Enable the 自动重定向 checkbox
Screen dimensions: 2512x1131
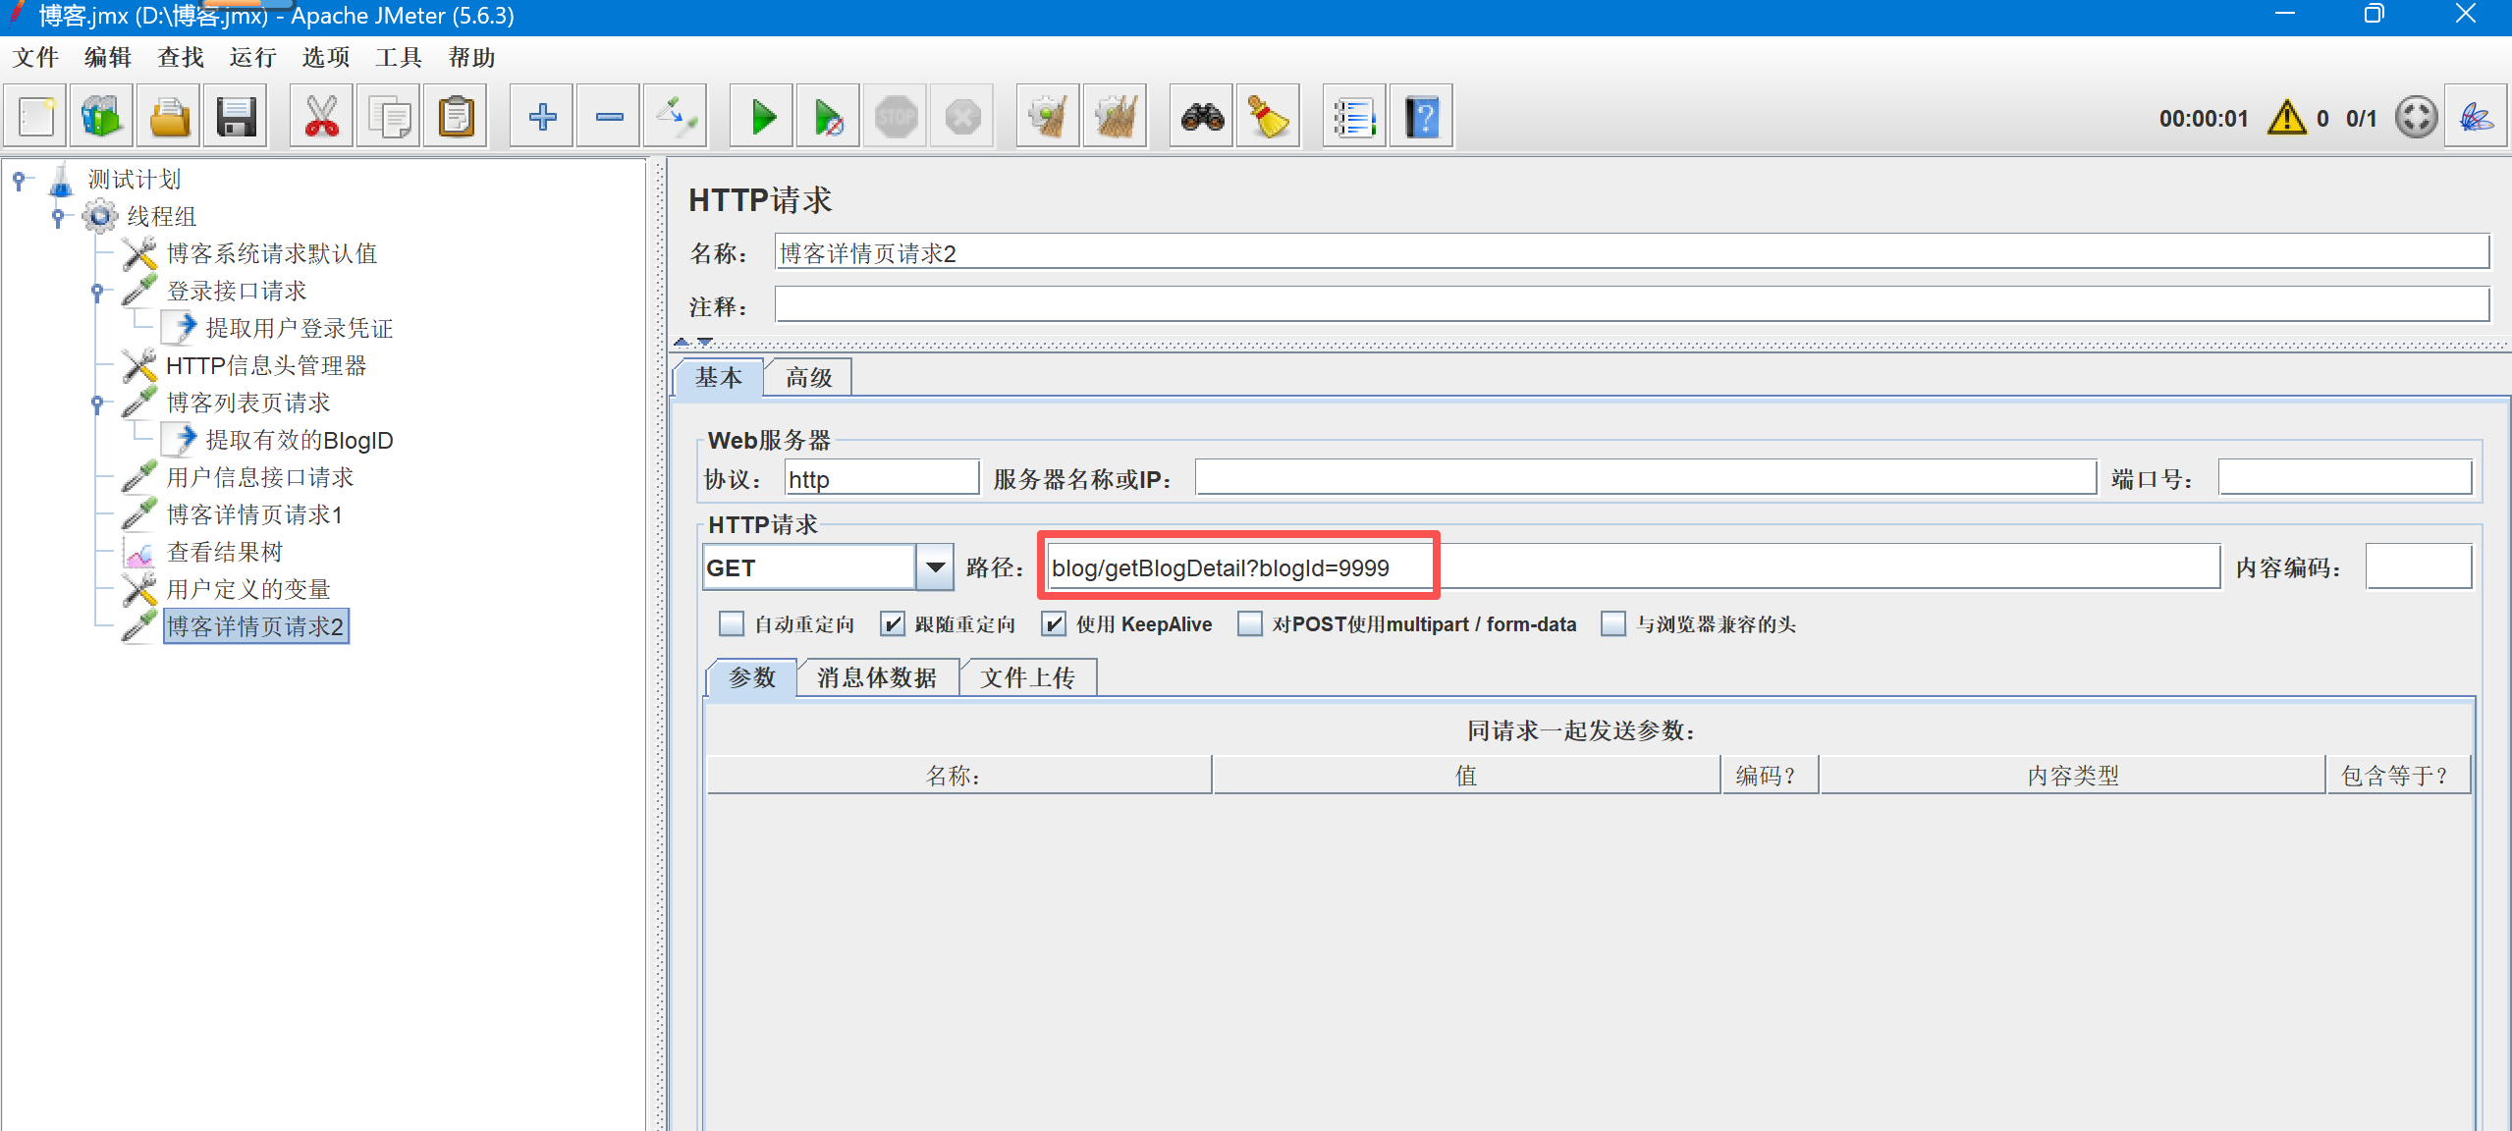[x=732, y=624]
